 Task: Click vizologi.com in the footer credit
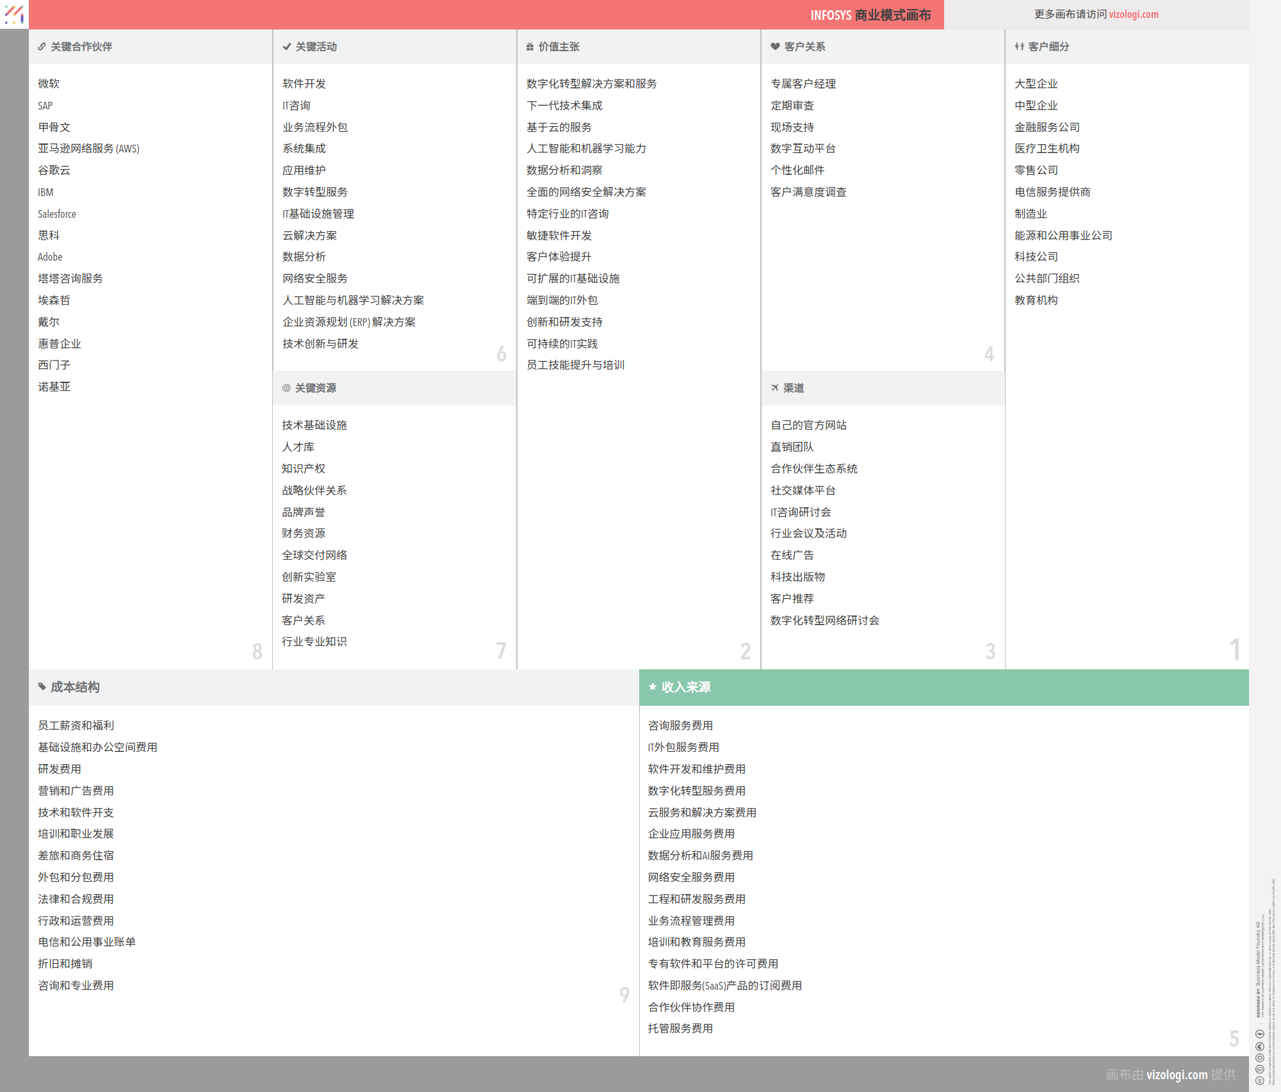[x=1177, y=1075]
